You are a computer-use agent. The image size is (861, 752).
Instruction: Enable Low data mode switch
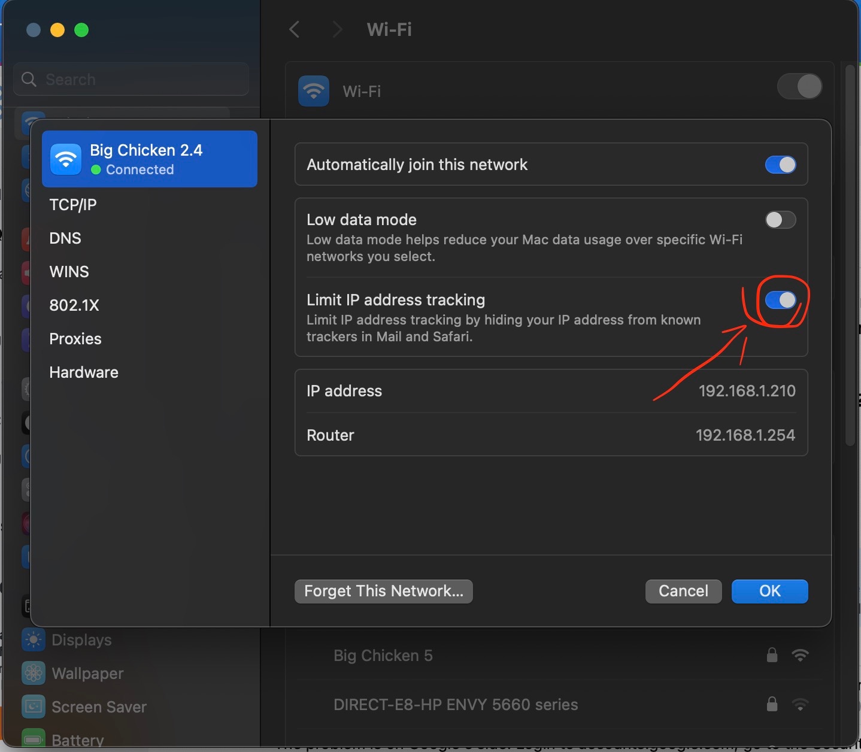pyautogui.click(x=780, y=220)
